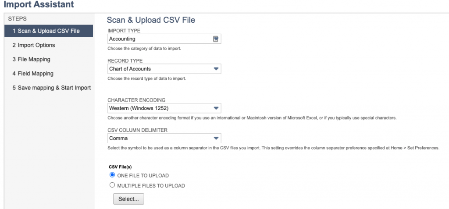Screen dimensions: 449x209
Task: Click into the Accounting import type field
Action: tap(160, 39)
